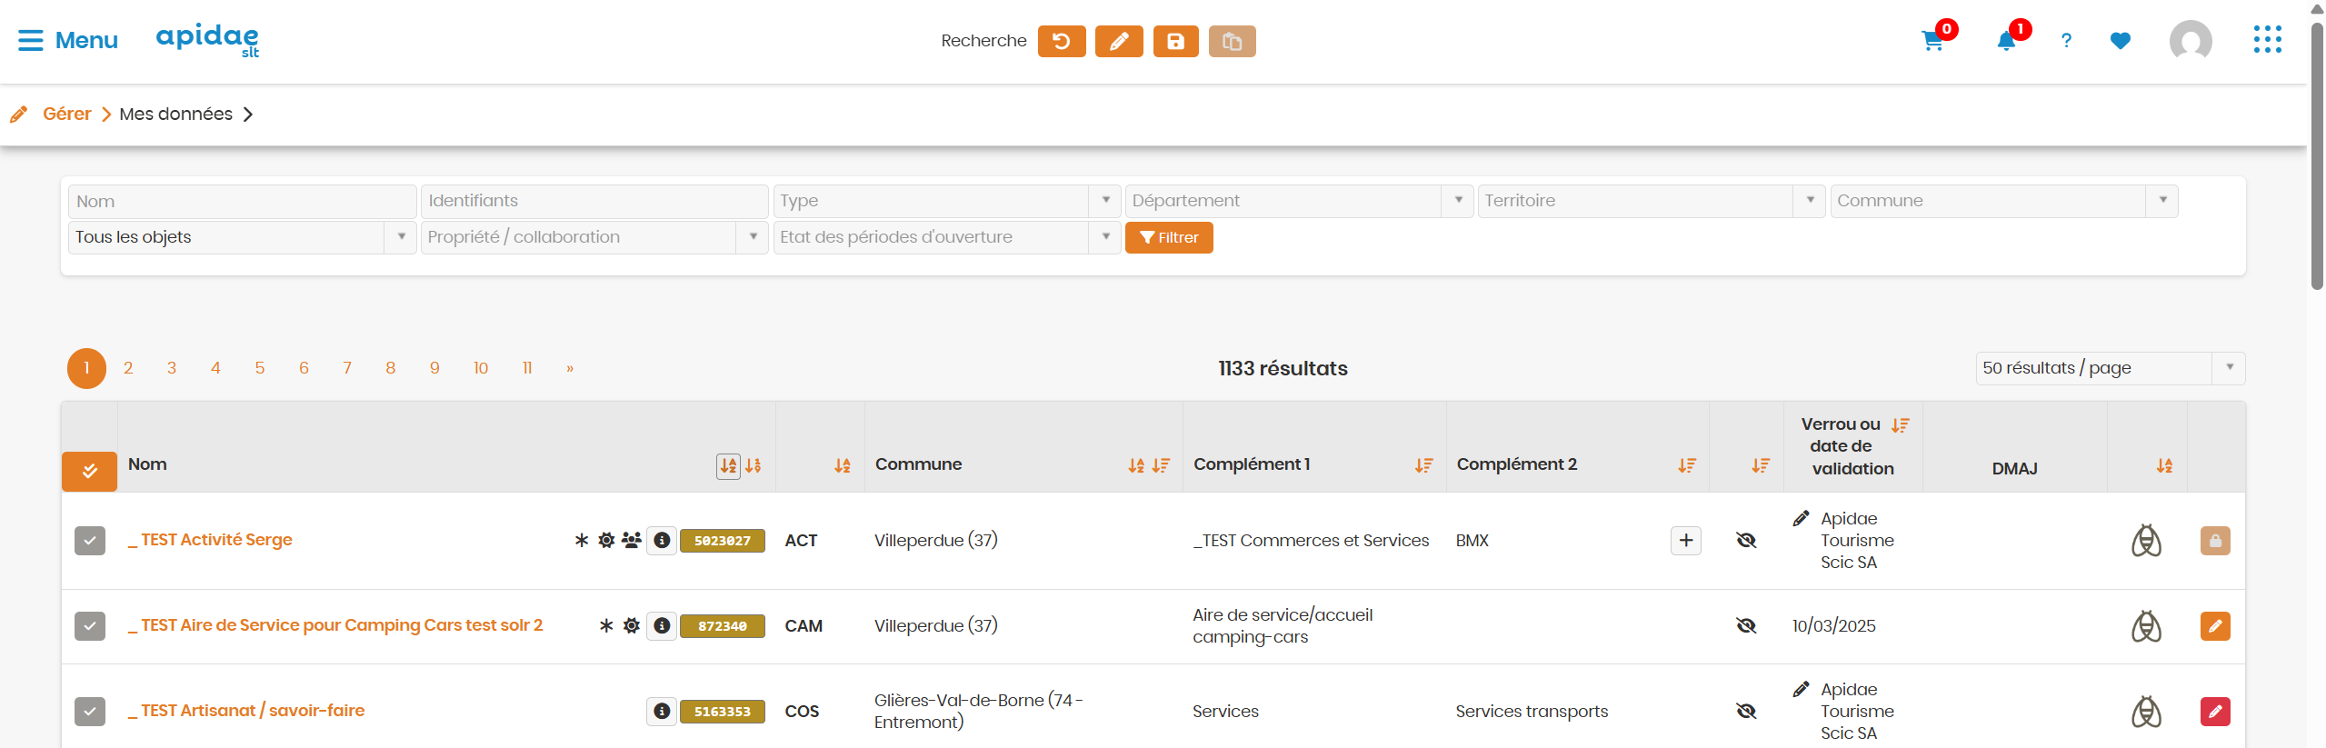Sort Nom column with boxed sort icon
Screen dimensions: 2326x748
[728, 466]
